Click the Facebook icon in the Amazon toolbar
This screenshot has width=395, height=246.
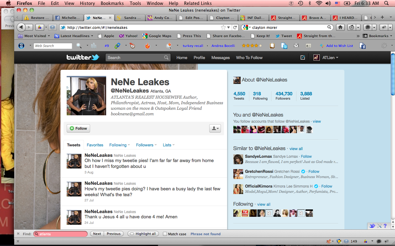363,46
